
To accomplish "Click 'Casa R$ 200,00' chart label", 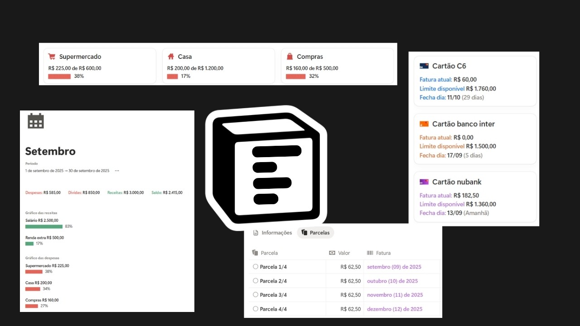I will [39, 283].
